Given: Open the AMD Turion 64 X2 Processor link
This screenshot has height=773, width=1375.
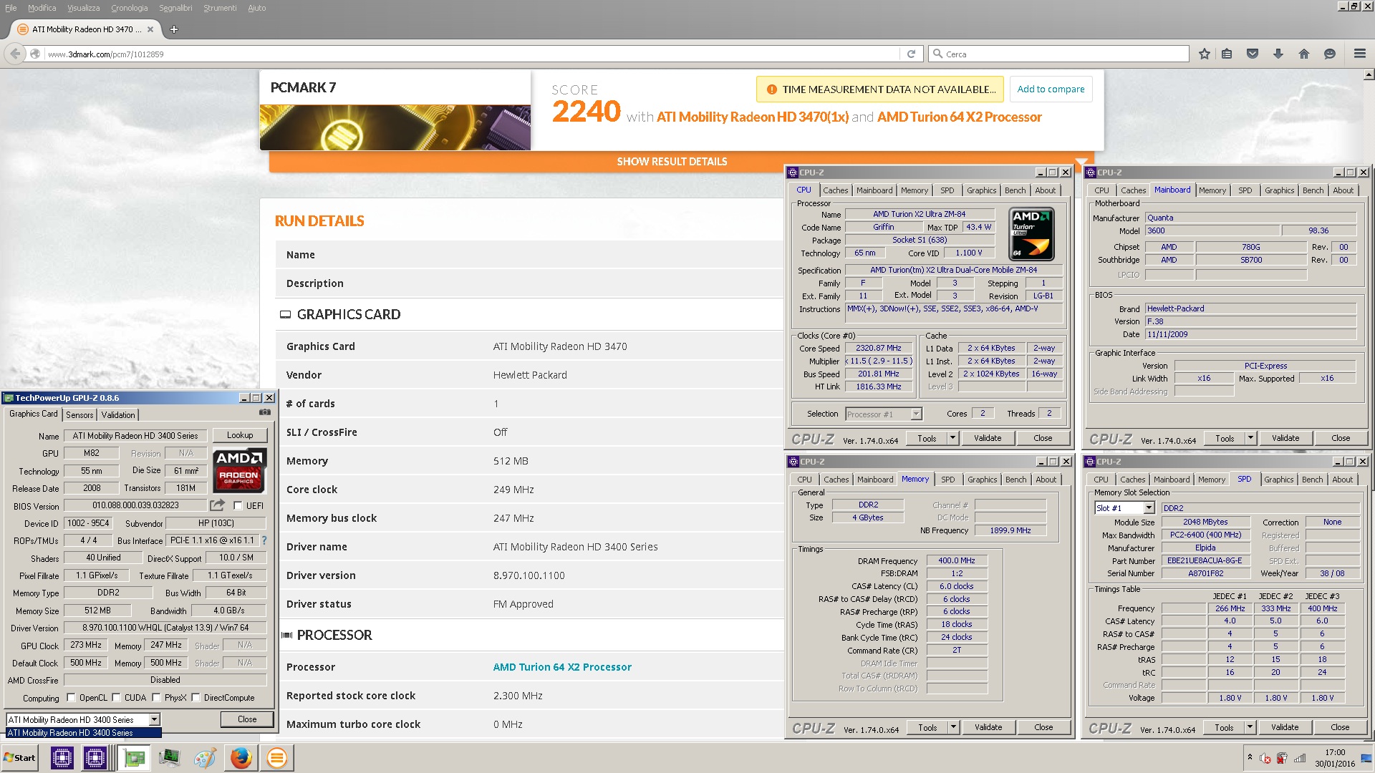Looking at the screenshot, I should tap(562, 667).
